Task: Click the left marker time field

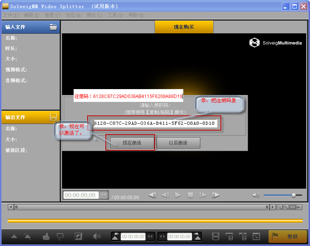Action: [133, 237]
